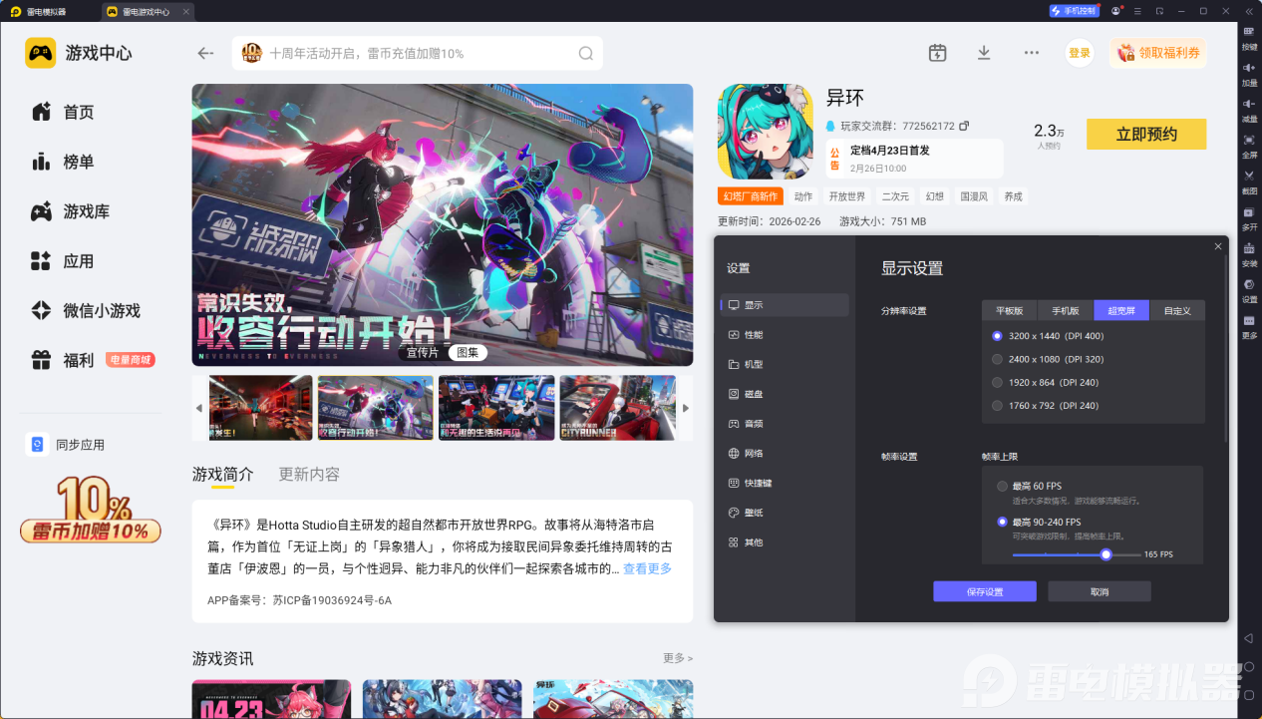Click the FPS limit slider handle
The width and height of the screenshot is (1262, 719).
tap(1105, 554)
